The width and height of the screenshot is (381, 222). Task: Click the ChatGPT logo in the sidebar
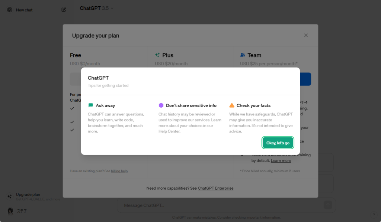[x=10, y=10]
